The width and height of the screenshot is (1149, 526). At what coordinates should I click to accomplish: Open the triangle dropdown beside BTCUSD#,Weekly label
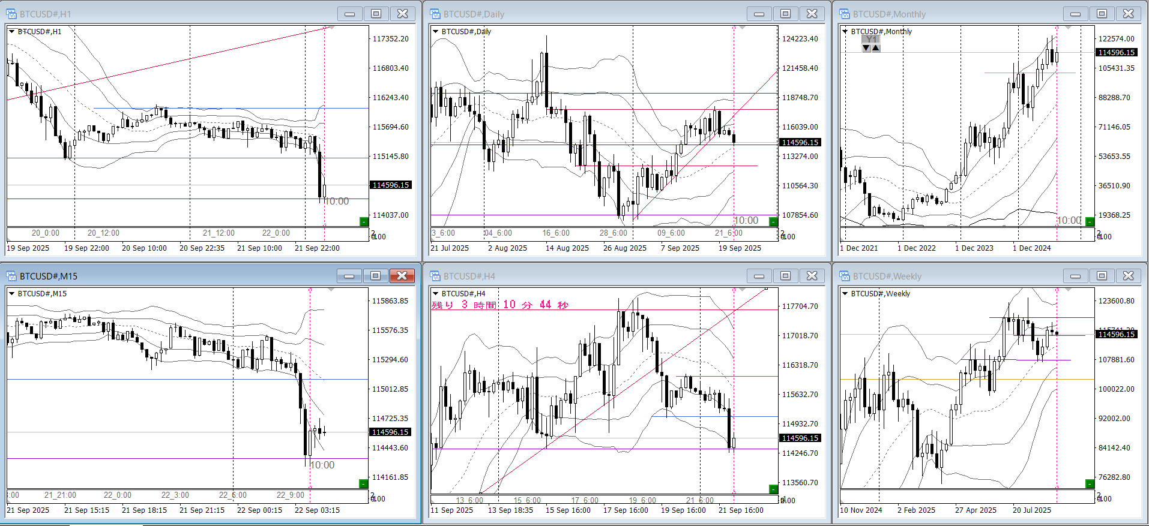tap(845, 293)
